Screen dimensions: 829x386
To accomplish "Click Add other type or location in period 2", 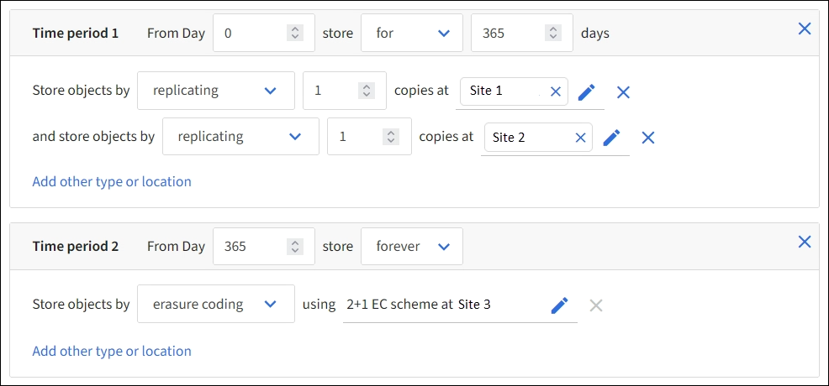I will pos(112,351).
